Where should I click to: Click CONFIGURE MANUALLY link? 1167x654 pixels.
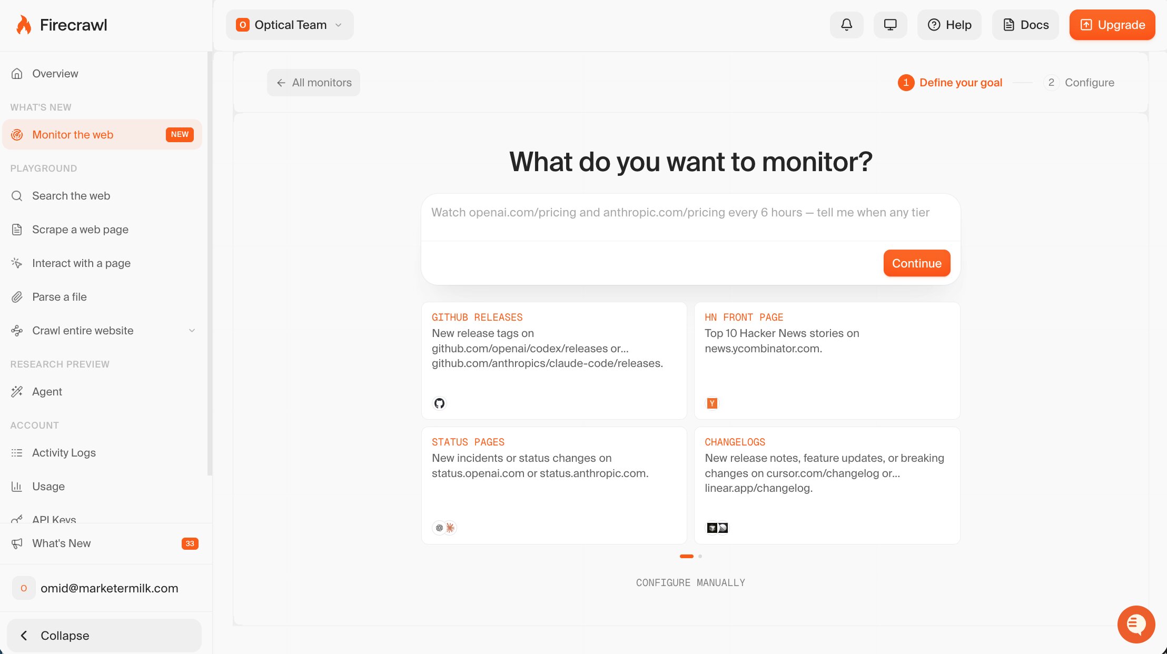coord(690,583)
